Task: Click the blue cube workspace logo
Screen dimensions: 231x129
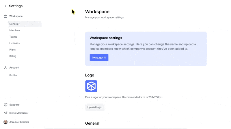Action: (91, 86)
